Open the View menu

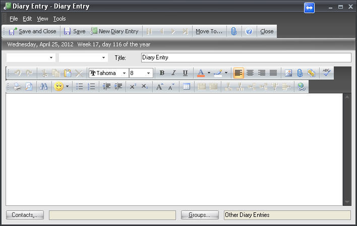pyautogui.click(x=42, y=19)
